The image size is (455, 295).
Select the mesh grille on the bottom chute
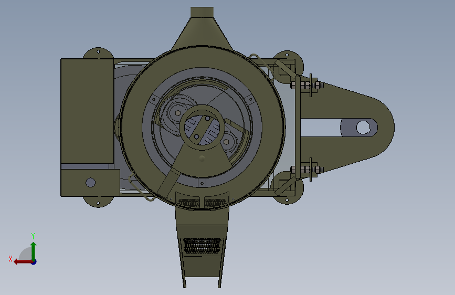click(x=202, y=246)
